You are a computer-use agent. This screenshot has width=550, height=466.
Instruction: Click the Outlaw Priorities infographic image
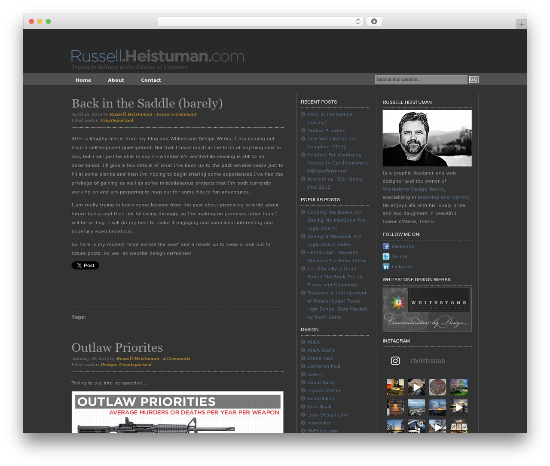(x=177, y=412)
